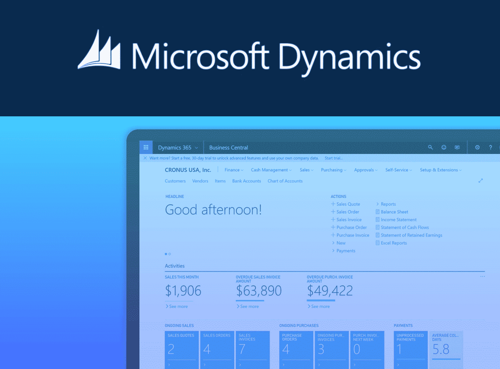The height and width of the screenshot is (369, 500).
Task: Click the Excel Reports document icon
Action: tap(378, 243)
